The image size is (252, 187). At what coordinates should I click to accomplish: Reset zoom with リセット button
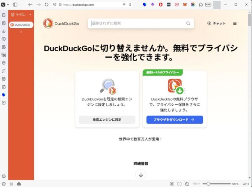[x=197, y=184]
